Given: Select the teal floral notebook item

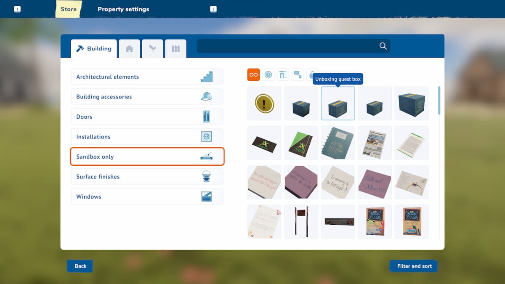Looking at the screenshot, I should [338, 143].
